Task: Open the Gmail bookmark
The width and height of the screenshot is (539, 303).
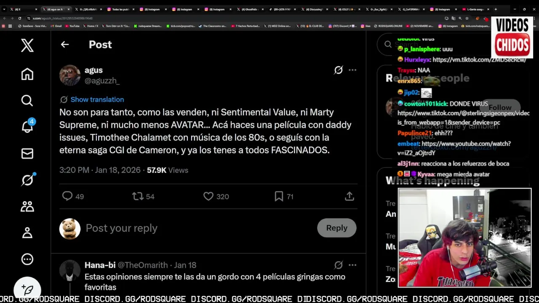Action: pos(56,26)
